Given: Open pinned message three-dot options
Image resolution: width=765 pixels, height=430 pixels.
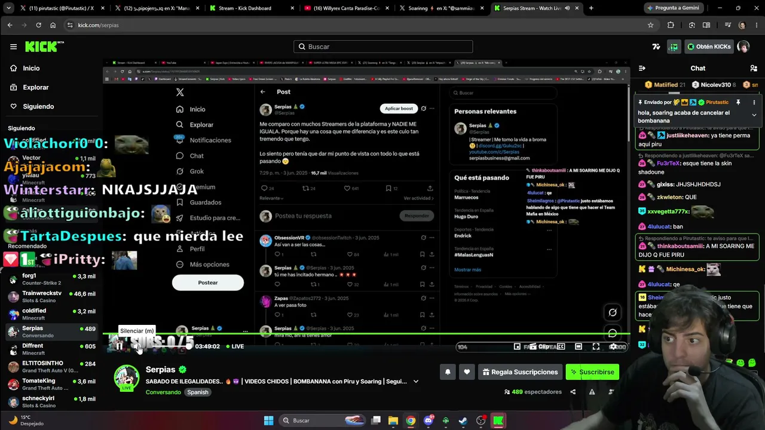Looking at the screenshot, I should click(754, 102).
